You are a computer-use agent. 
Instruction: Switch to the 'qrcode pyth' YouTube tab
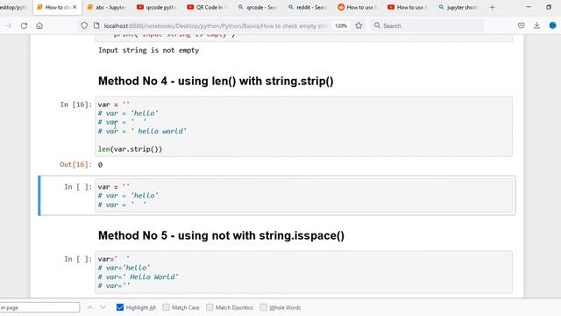[157, 7]
